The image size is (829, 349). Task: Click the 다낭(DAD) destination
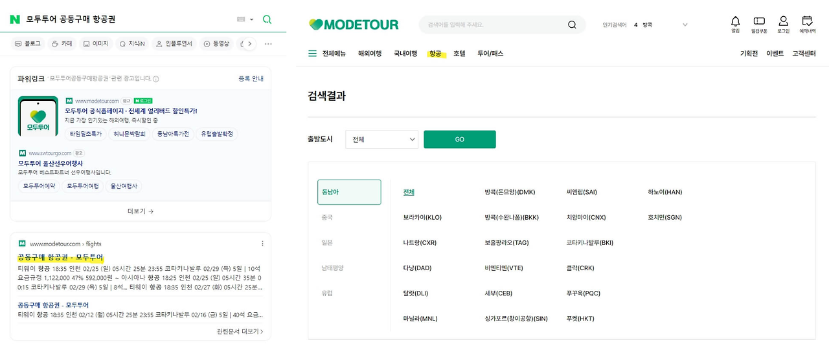click(417, 268)
